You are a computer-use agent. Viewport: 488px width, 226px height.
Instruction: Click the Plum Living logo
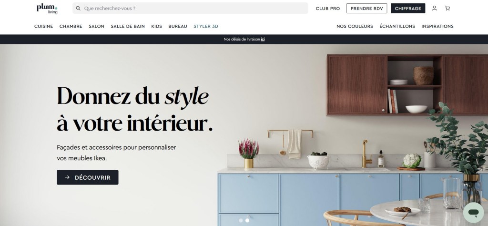[47, 9]
